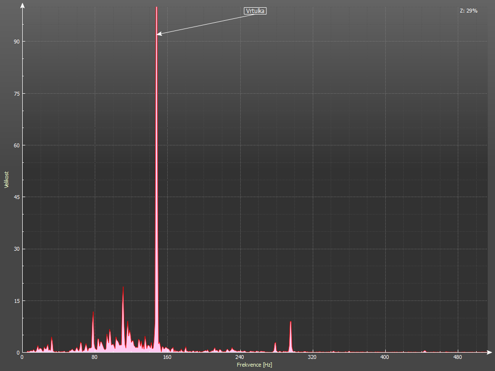This screenshot has width=495, height=371.
Task: Click the small spectrum peak near 280 Hz
Action: coord(275,343)
